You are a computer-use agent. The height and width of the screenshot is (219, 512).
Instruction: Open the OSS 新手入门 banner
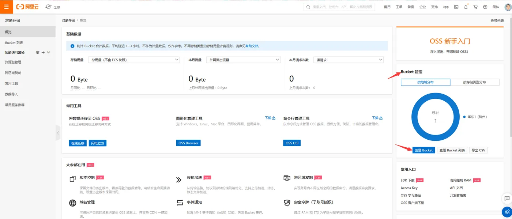[x=449, y=44]
